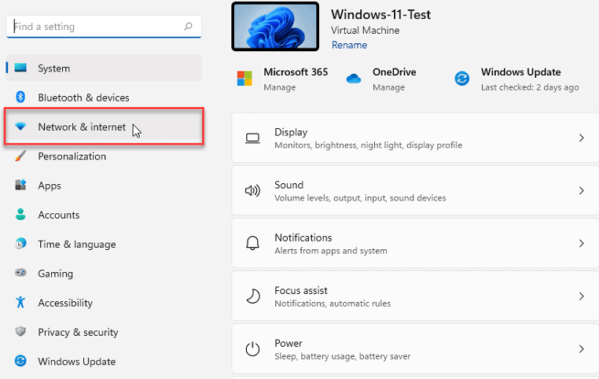This screenshot has height=379, width=599.
Task: Click the Privacy & security shield icon
Action: 20,331
